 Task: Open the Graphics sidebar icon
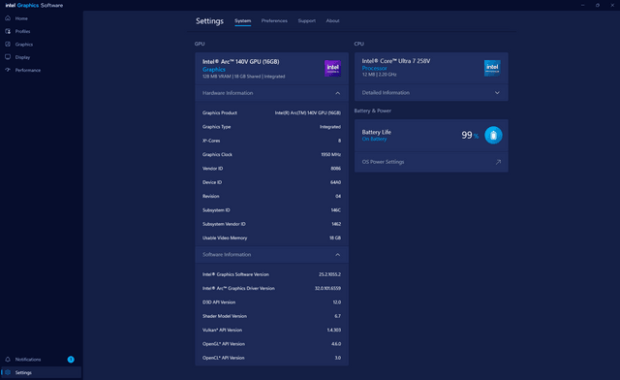(8, 45)
